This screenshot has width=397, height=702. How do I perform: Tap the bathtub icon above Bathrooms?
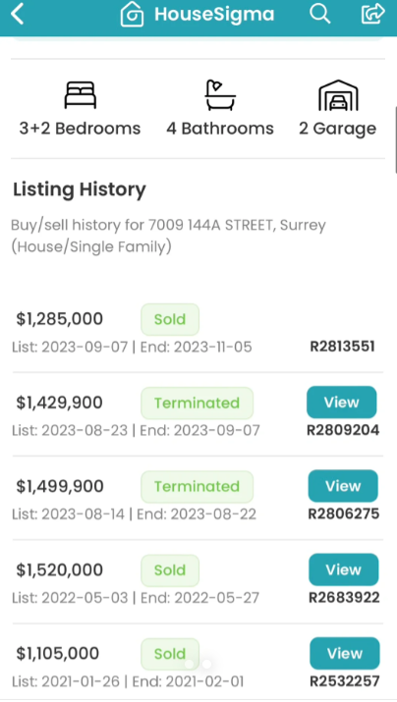(220, 95)
